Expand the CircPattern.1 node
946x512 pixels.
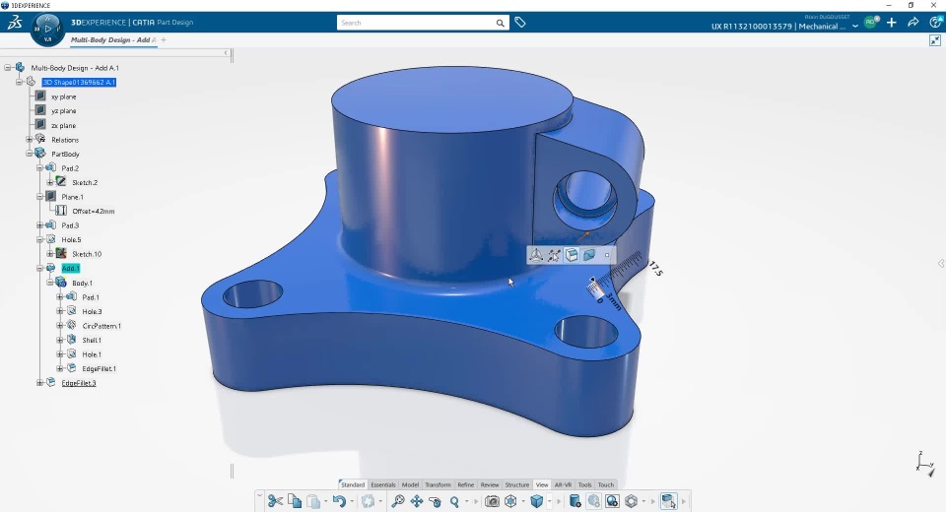tap(60, 326)
